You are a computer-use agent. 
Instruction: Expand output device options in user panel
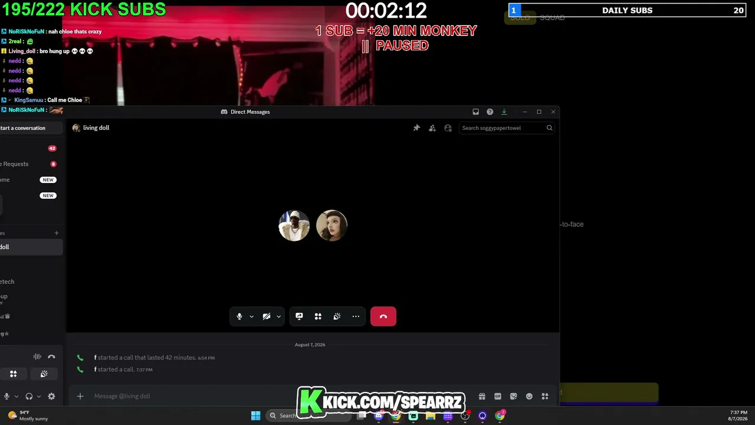click(39, 396)
